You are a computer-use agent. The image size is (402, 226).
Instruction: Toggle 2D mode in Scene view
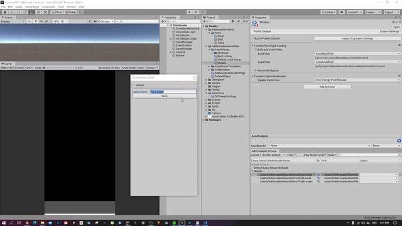(30, 21)
